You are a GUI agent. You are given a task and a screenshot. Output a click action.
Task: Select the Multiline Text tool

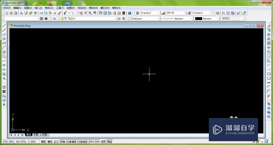[4, 105]
